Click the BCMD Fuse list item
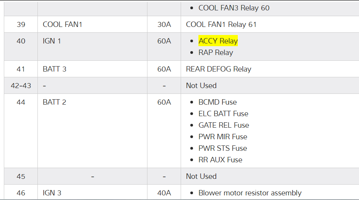Screen dimensions: 359x200 (x=217, y=102)
